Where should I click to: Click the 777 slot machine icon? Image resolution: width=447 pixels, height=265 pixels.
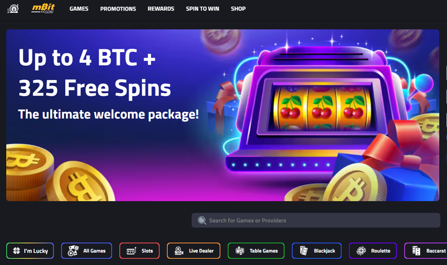pyautogui.click(x=132, y=251)
